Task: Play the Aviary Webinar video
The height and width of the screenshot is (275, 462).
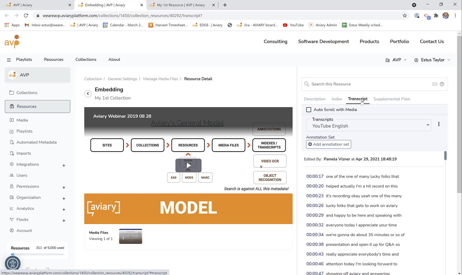Action: coord(188,165)
